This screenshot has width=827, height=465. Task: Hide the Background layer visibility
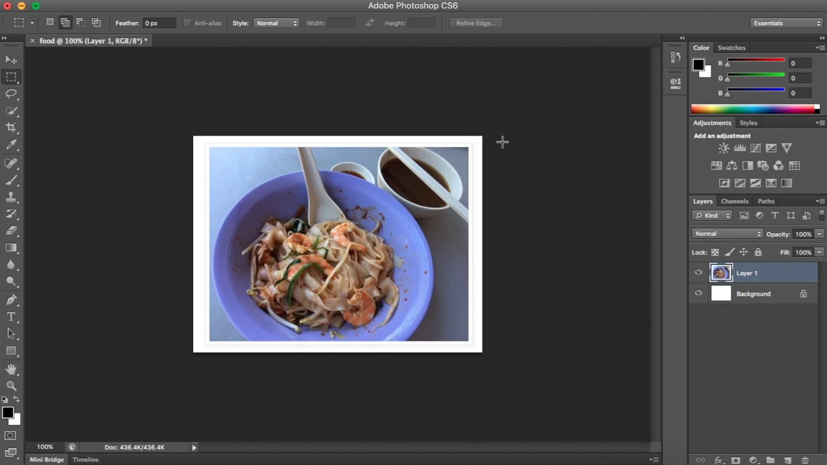(x=698, y=294)
